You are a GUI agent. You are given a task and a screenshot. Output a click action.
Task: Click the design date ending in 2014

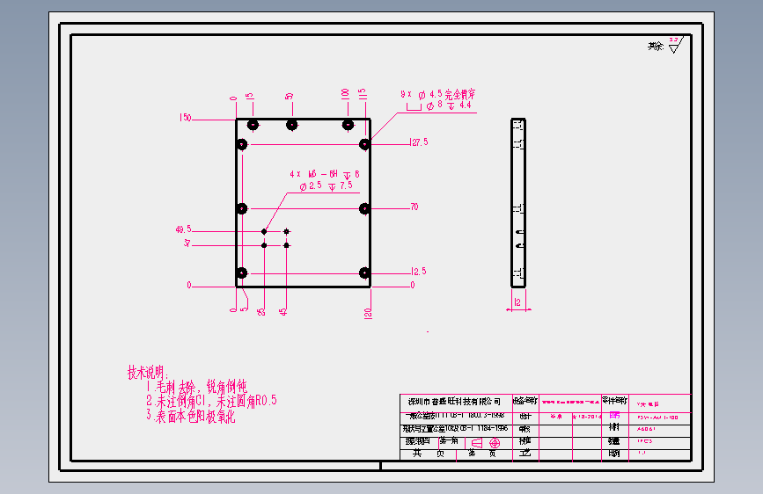587,417
